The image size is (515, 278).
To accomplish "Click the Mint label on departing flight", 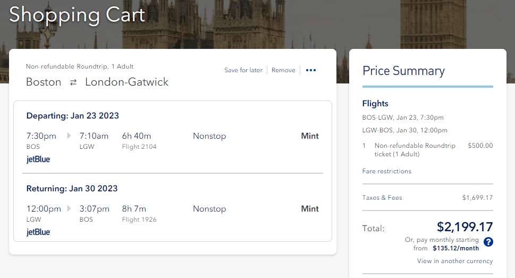I will tap(310, 136).
